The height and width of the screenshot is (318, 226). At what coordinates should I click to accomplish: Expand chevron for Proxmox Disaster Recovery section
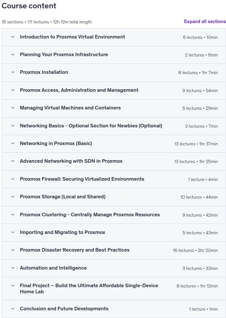click(13, 250)
